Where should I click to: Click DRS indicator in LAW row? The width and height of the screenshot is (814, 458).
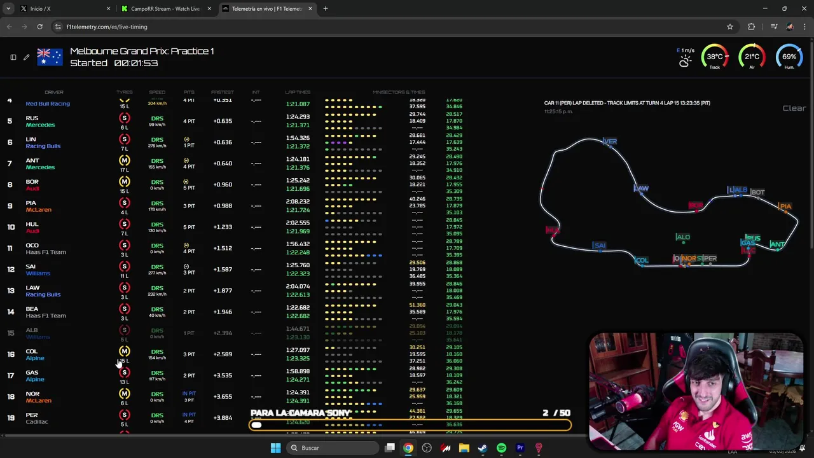tap(157, 288)
